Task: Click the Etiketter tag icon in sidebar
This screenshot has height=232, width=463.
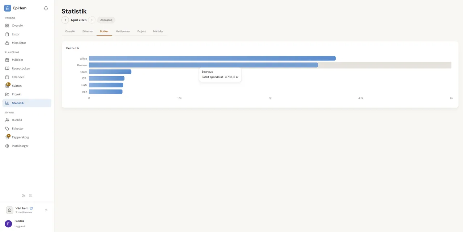Action: (x=7, y=129)
